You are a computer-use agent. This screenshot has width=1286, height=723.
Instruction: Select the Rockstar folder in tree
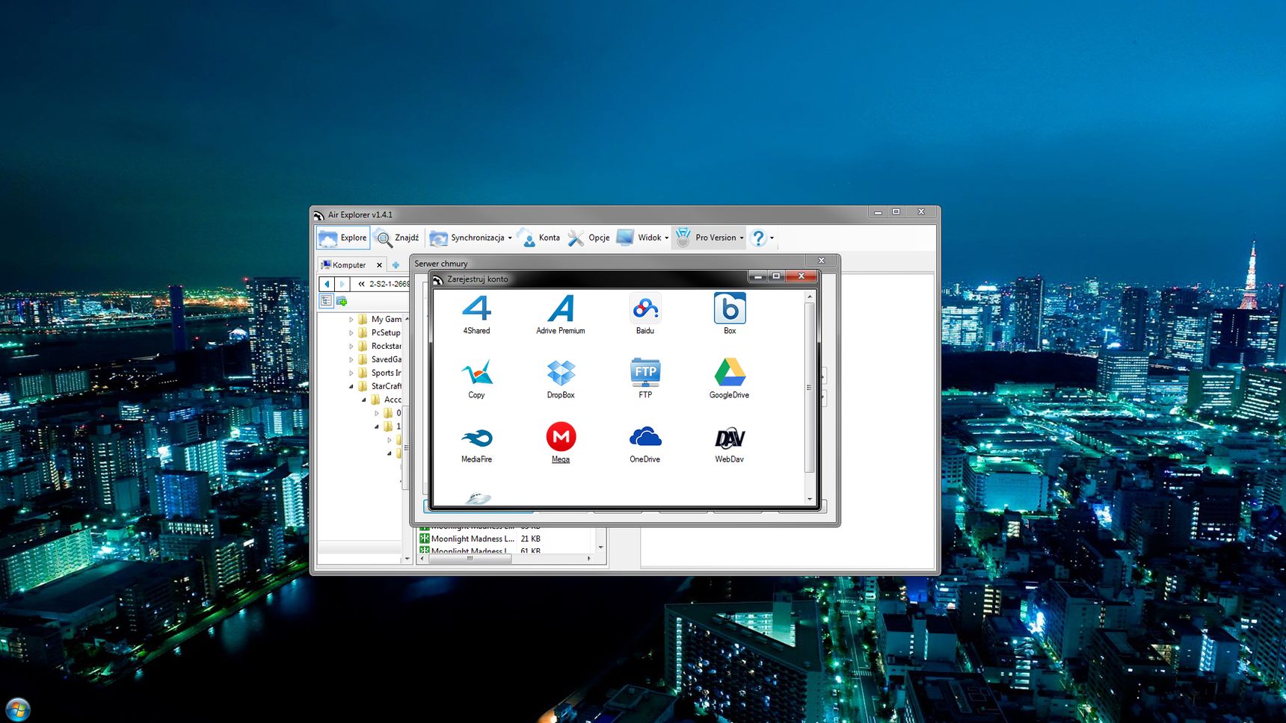pyautogui.click(x=379, y=347)
